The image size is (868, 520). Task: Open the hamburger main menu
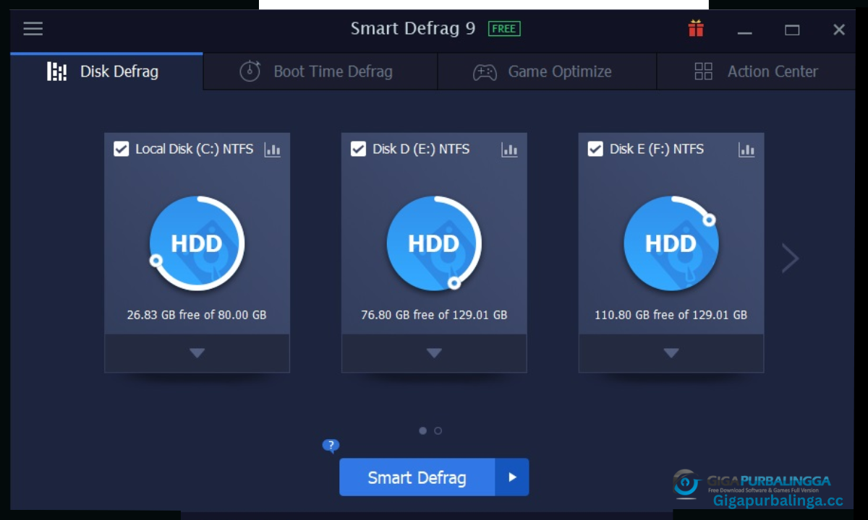(x=33, y=29)
